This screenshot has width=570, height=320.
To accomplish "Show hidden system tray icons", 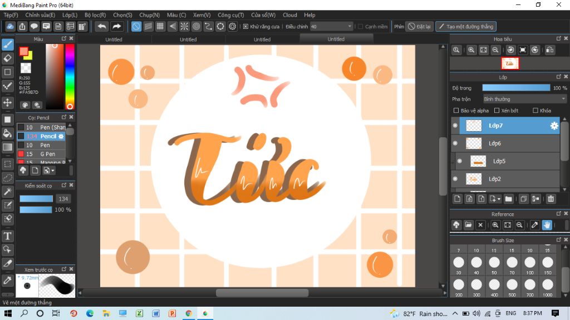I will 455,313.
